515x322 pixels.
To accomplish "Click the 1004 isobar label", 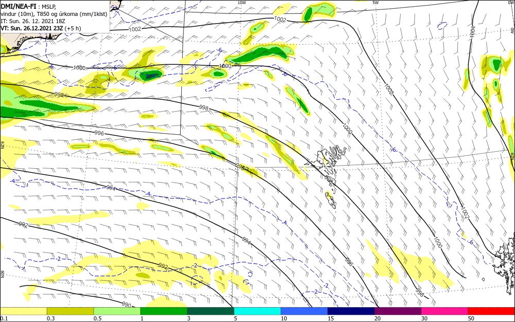I will tap(473, 32).
